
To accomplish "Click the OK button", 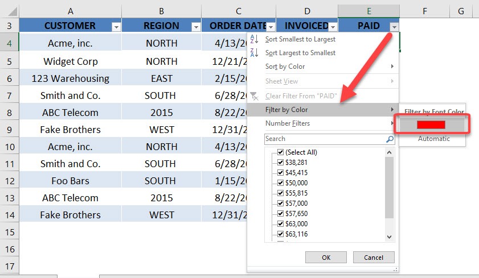I will (x=326, y=258).
